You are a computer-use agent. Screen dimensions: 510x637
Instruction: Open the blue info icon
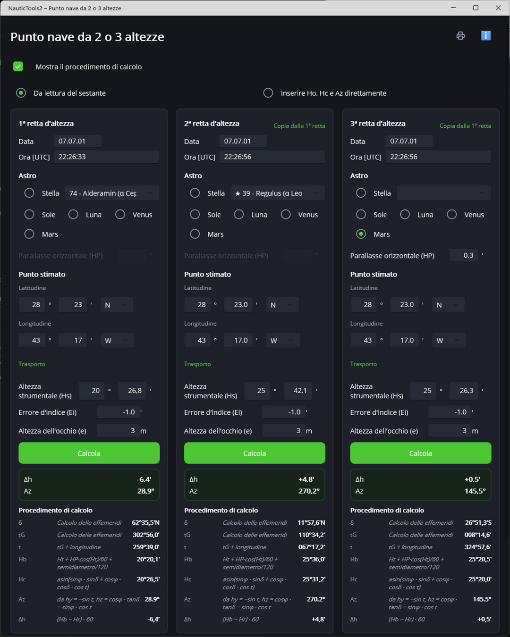tap(486, 36)
